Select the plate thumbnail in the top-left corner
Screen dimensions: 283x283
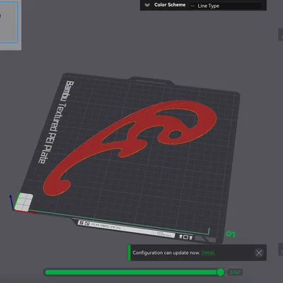coord(8,23)
